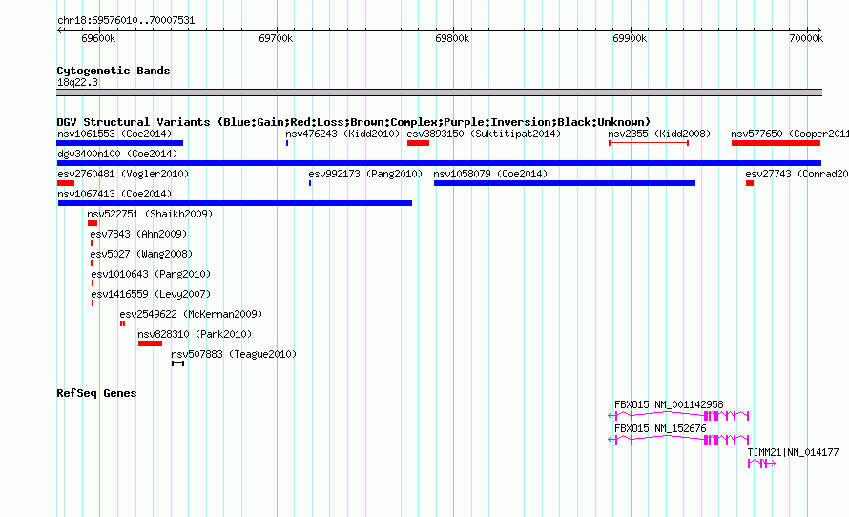Click the nsv1061553 (Coe2014) blue gain bar

[x=119, y=143]
